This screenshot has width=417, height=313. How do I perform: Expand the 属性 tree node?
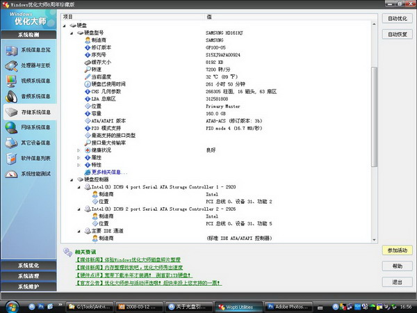(79, 157)
